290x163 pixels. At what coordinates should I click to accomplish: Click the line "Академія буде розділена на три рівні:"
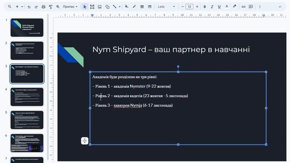(125, 77)
